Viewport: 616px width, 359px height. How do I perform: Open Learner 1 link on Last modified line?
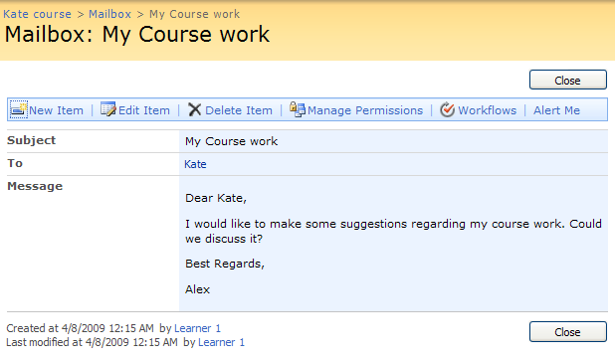click(222, 342)
